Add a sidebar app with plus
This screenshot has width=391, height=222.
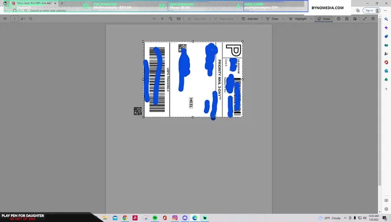(x=387, y=89)
